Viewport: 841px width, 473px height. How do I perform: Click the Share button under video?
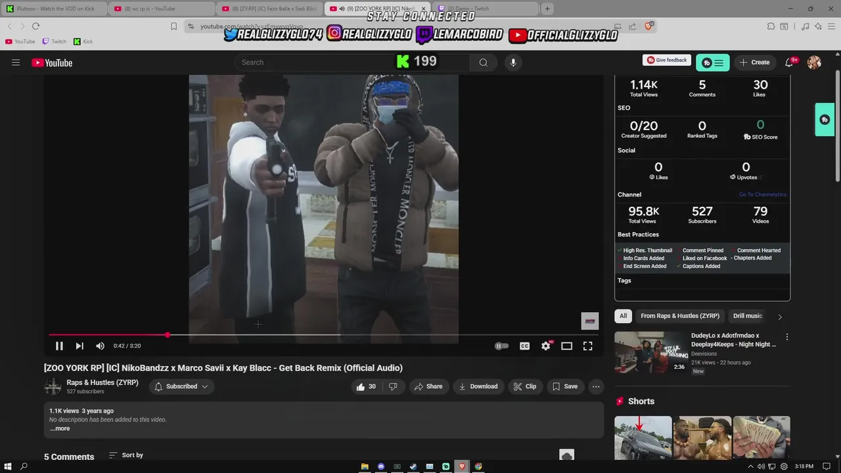point(428,386)
